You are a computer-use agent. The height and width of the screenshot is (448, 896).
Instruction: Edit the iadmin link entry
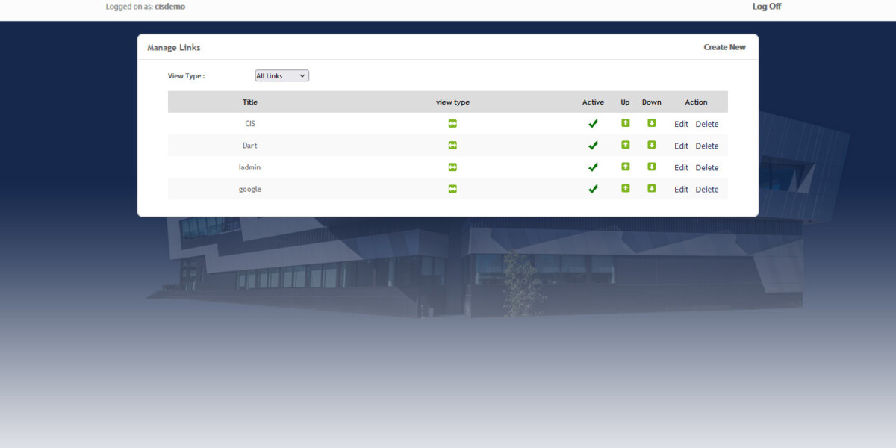coord(680,167)
